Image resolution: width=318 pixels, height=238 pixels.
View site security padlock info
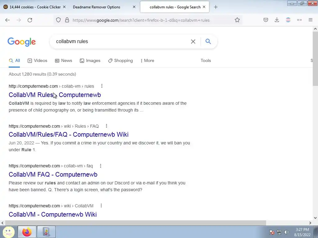coord(67,20)
